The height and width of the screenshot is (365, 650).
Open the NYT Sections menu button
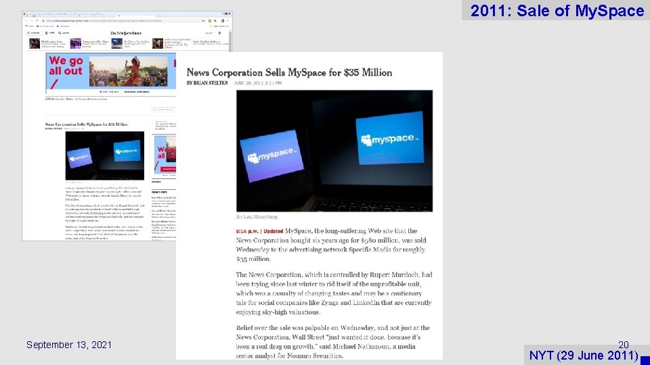(x=34, y=32)
